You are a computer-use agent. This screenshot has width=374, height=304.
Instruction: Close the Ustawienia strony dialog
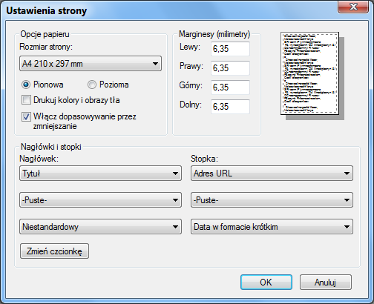point(354,7)
